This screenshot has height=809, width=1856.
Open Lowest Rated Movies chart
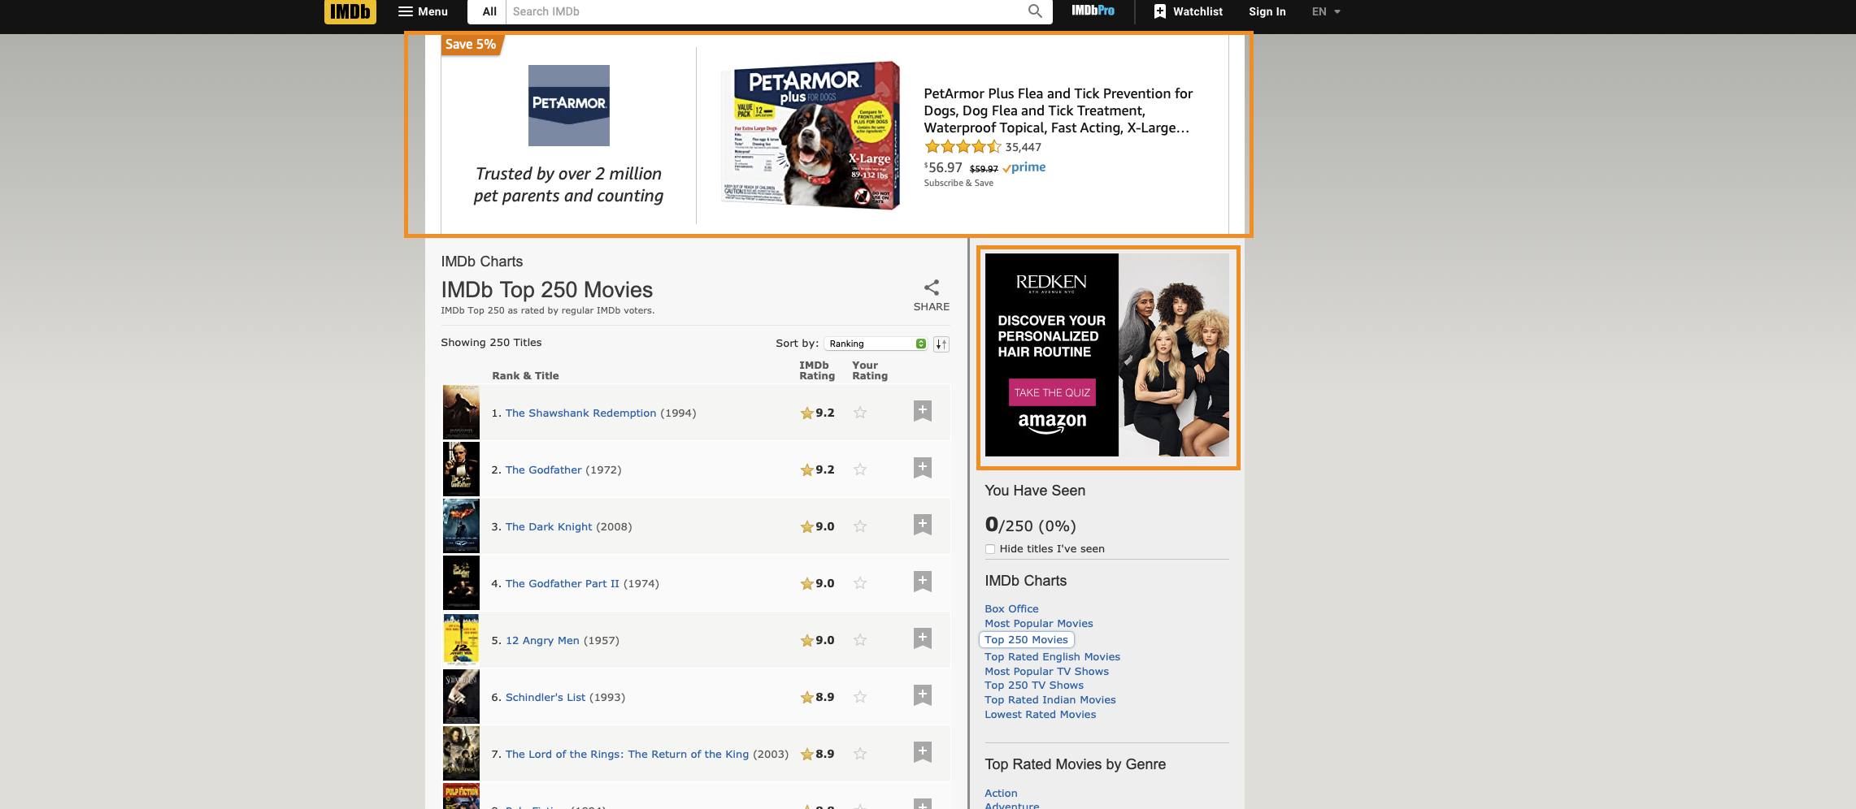(x=1040, y=714)
